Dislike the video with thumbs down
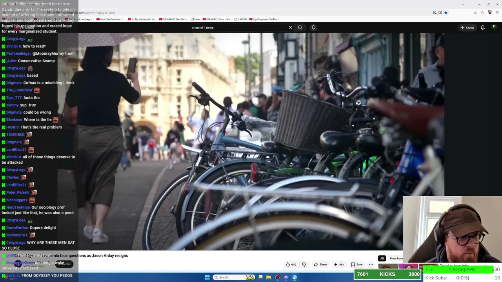Image resolution: width=502 pixels, height=282 pixels. 304,264
